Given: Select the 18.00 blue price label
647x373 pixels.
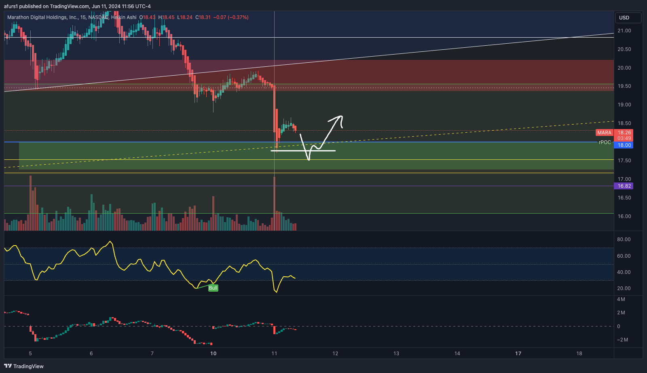Looking at the screenshot, I should 624,145.
